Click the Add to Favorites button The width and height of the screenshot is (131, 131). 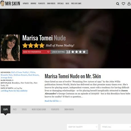pyautogui.click(x=36, y=52)
